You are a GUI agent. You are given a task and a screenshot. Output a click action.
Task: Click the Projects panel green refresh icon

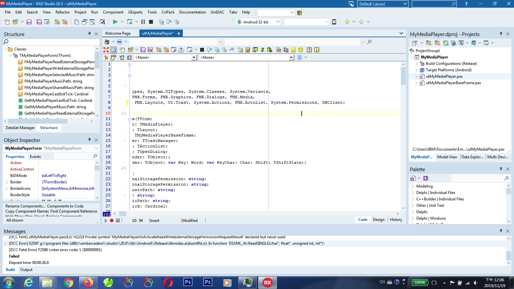tap(446, 43)
